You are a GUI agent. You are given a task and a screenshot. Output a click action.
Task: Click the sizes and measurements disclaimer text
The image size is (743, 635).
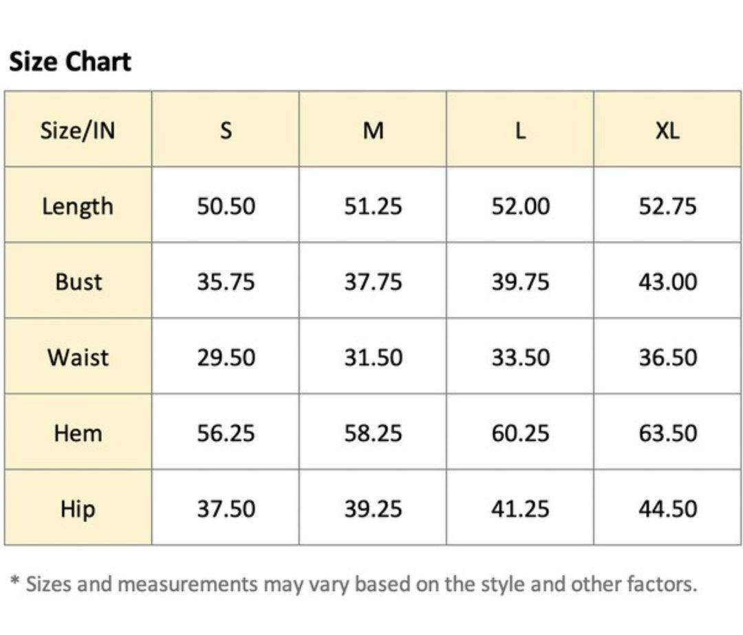[354, 585]
